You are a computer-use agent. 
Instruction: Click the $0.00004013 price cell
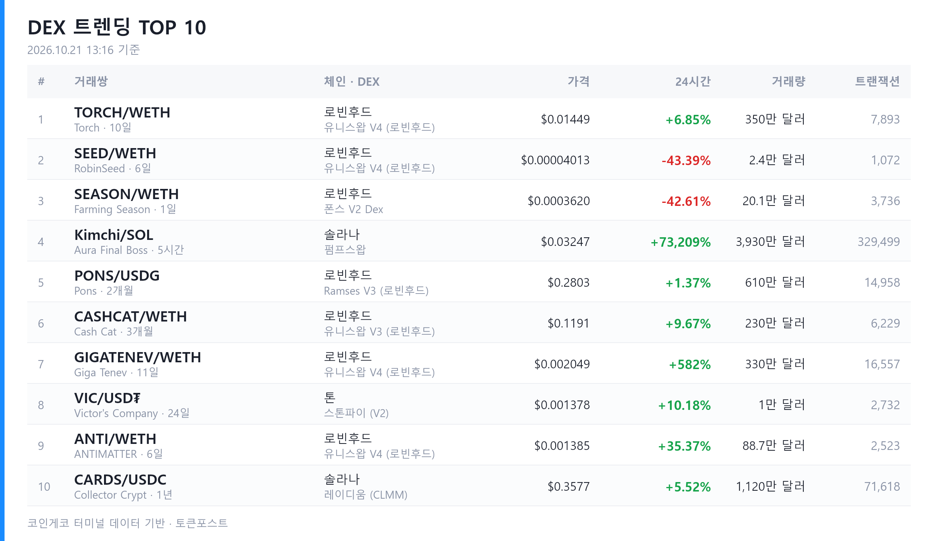pyautogui.click(x=555, y=160)
